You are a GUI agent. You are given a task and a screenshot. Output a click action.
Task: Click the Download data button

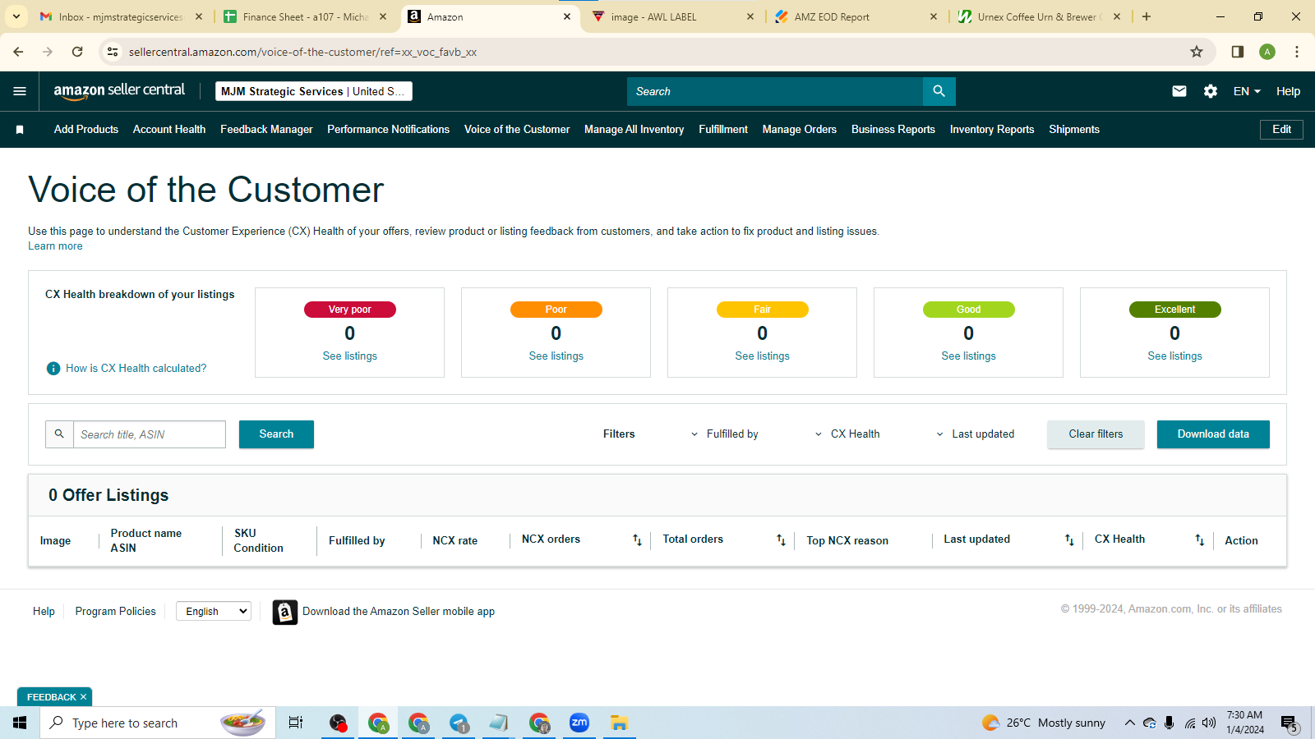pos(1213,434)
